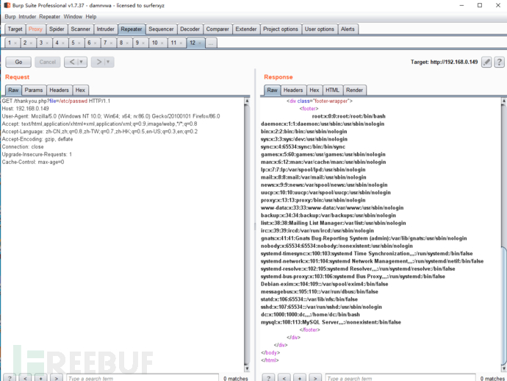
Task: Show request Params view
Action: coord(34,90)
